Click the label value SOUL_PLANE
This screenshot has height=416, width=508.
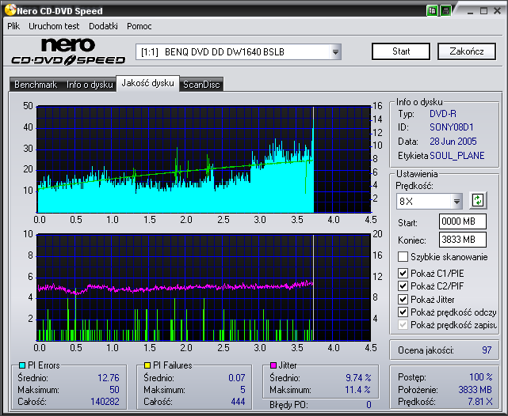coord(456,156)
